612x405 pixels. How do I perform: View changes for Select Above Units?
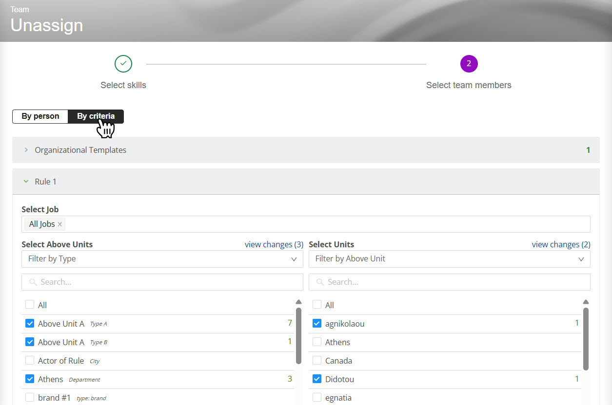274,244
